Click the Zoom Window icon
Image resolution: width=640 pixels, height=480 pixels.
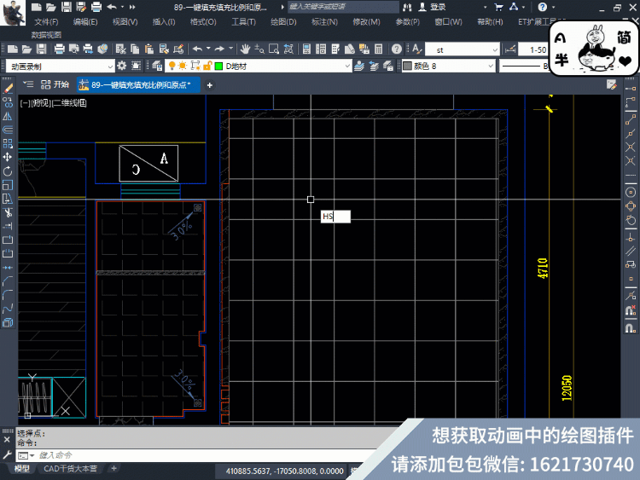[x=274, y=49]
